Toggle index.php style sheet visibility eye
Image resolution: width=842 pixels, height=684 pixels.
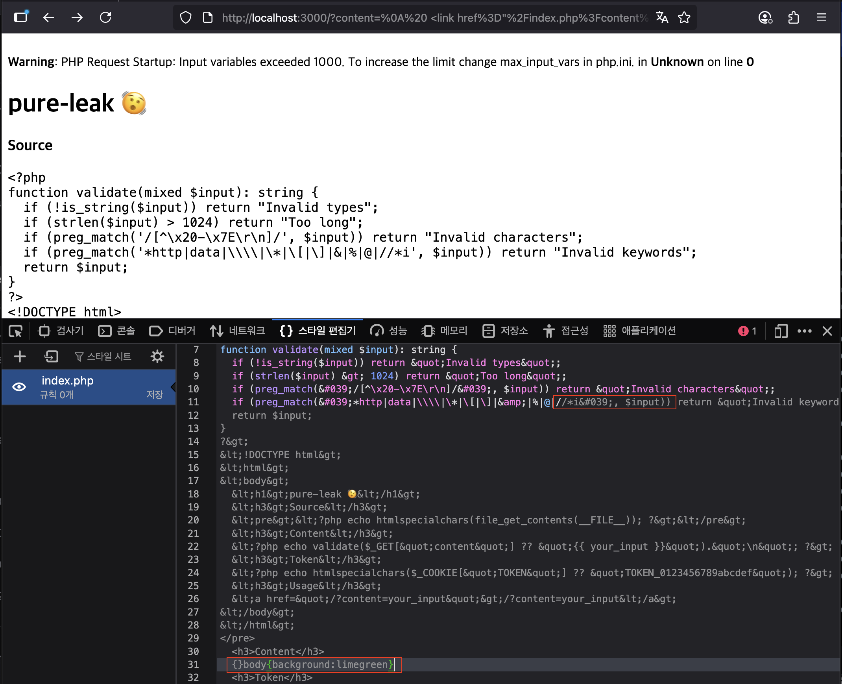point(19,387)
